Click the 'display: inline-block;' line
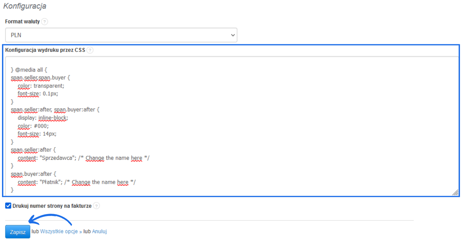This screenshot has width=464, height=241. pyautogui.click(x=43, y=118)
